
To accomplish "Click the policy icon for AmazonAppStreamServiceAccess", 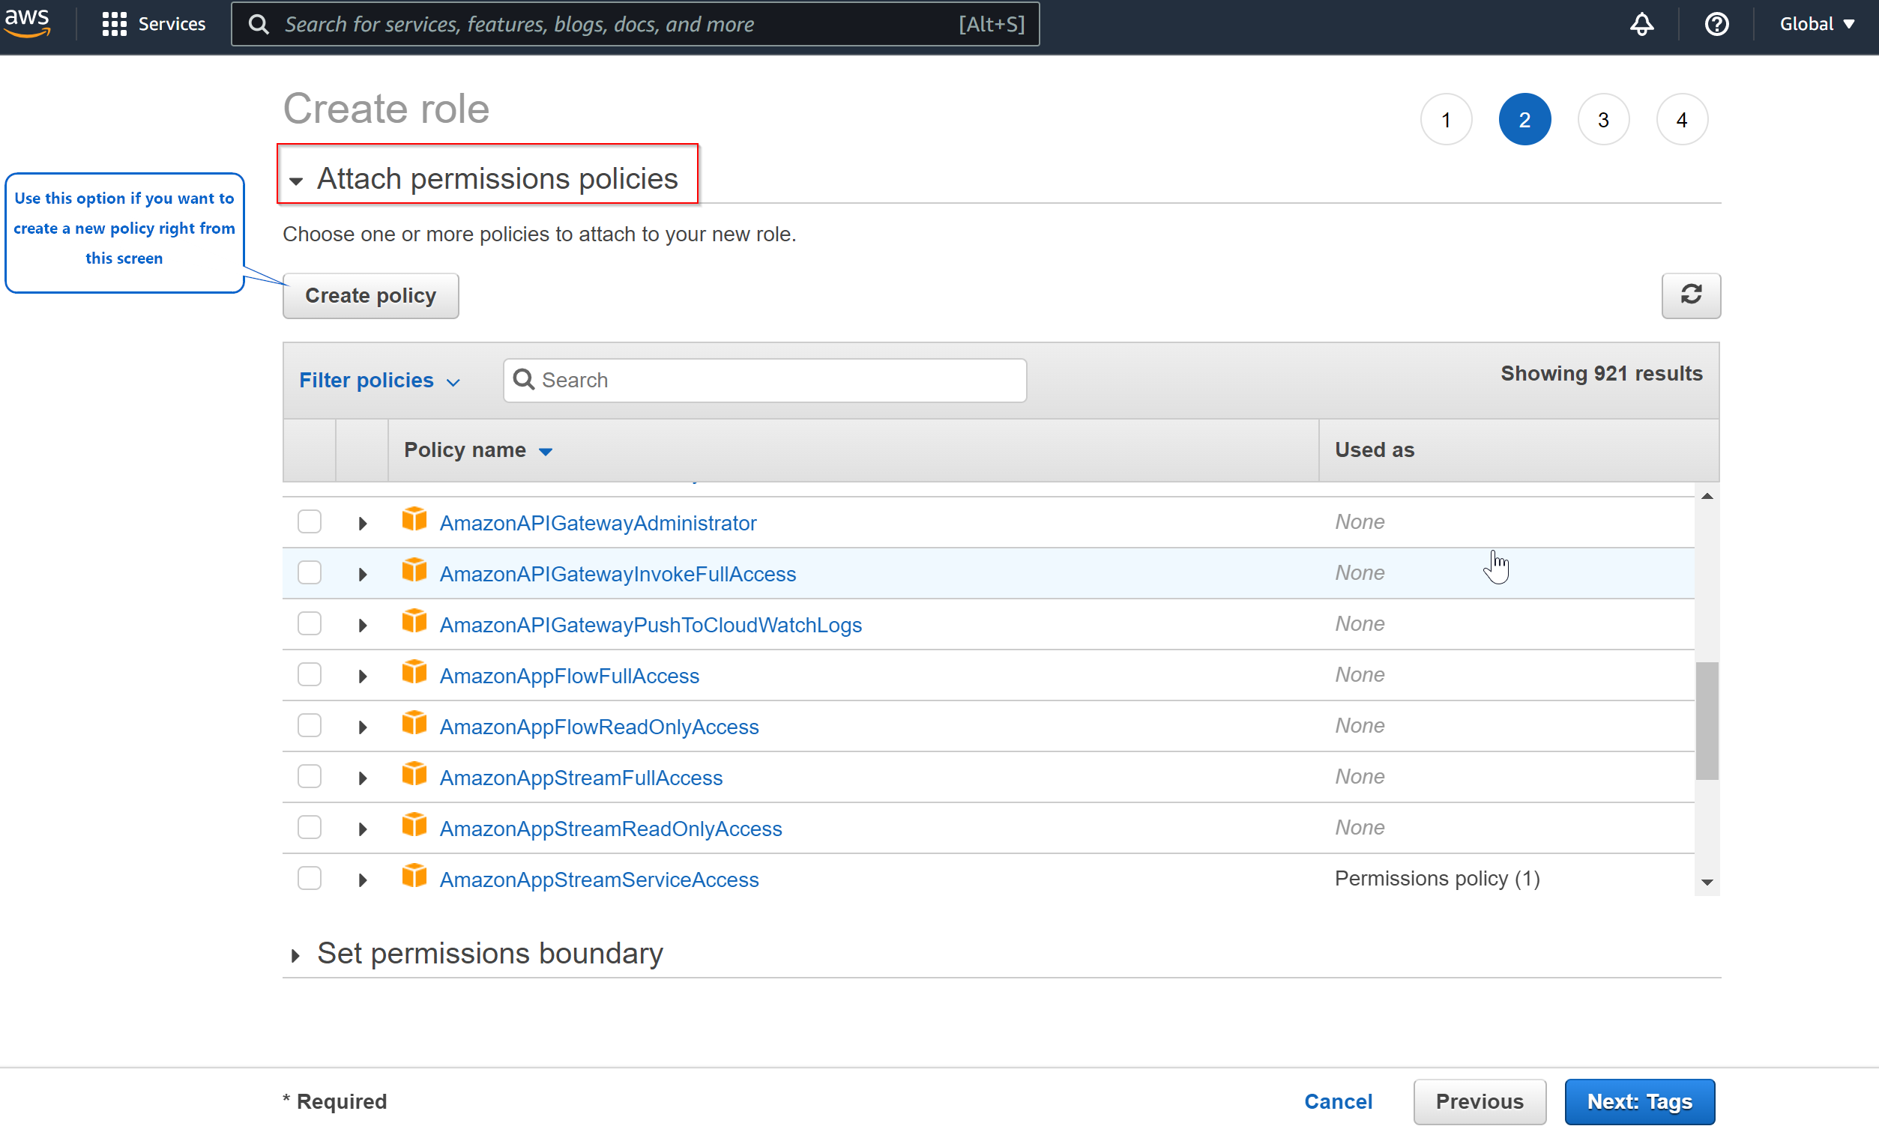I will point(414,876).
